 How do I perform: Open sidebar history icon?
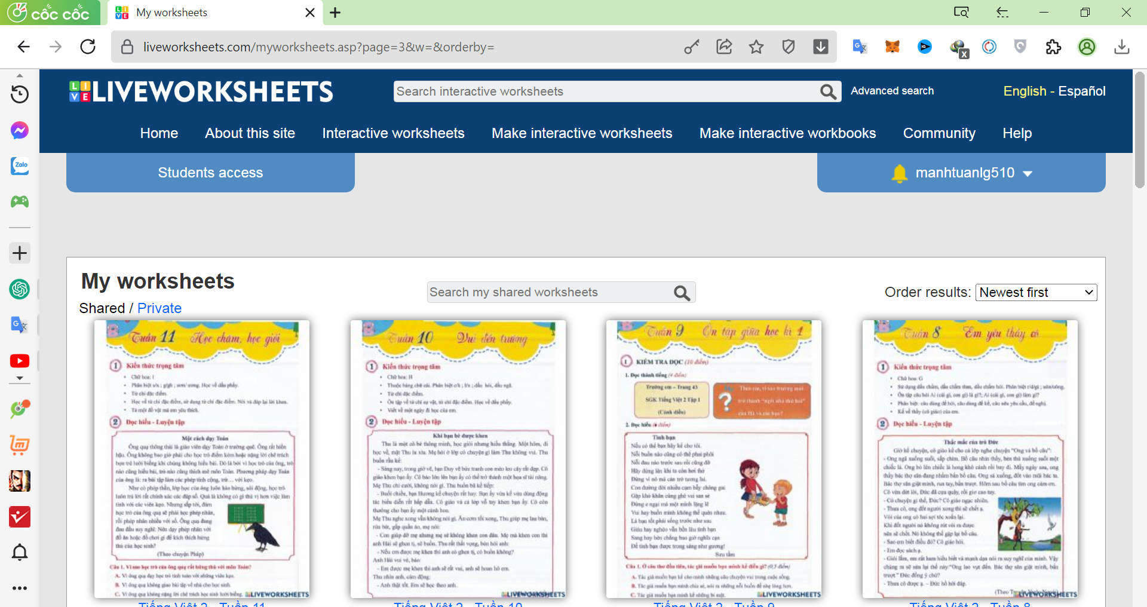pos(20,94)
